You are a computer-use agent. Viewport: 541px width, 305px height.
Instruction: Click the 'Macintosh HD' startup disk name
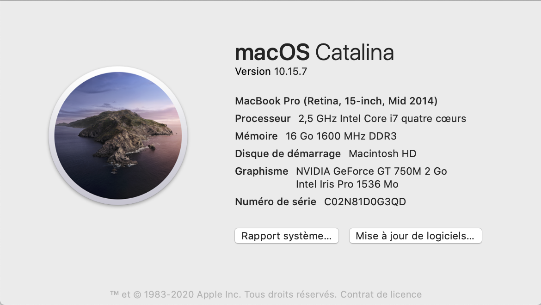pos(382,153)
